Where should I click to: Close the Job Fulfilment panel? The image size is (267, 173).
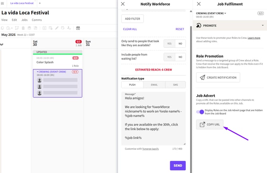(199, 4)
